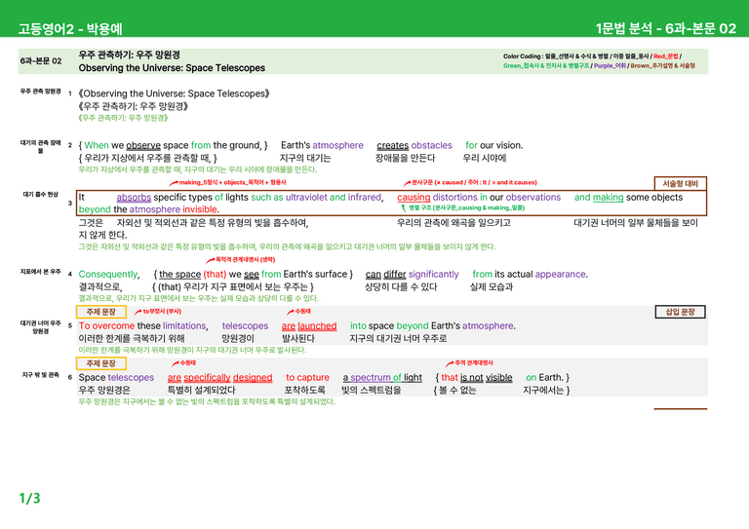Click the purple word 'obstacles'
This screenshot has height=529, width=749.
[x=432, y=145]
